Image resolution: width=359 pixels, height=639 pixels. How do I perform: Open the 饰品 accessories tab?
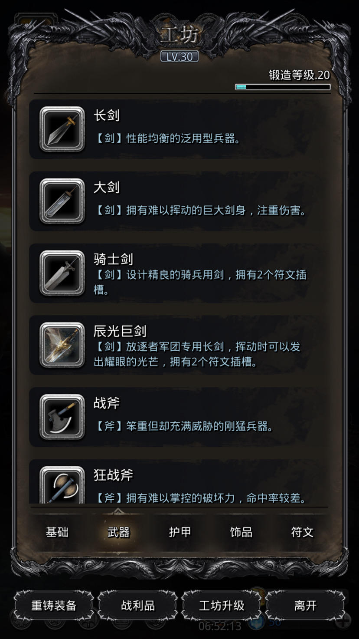[x=241, y=532]
